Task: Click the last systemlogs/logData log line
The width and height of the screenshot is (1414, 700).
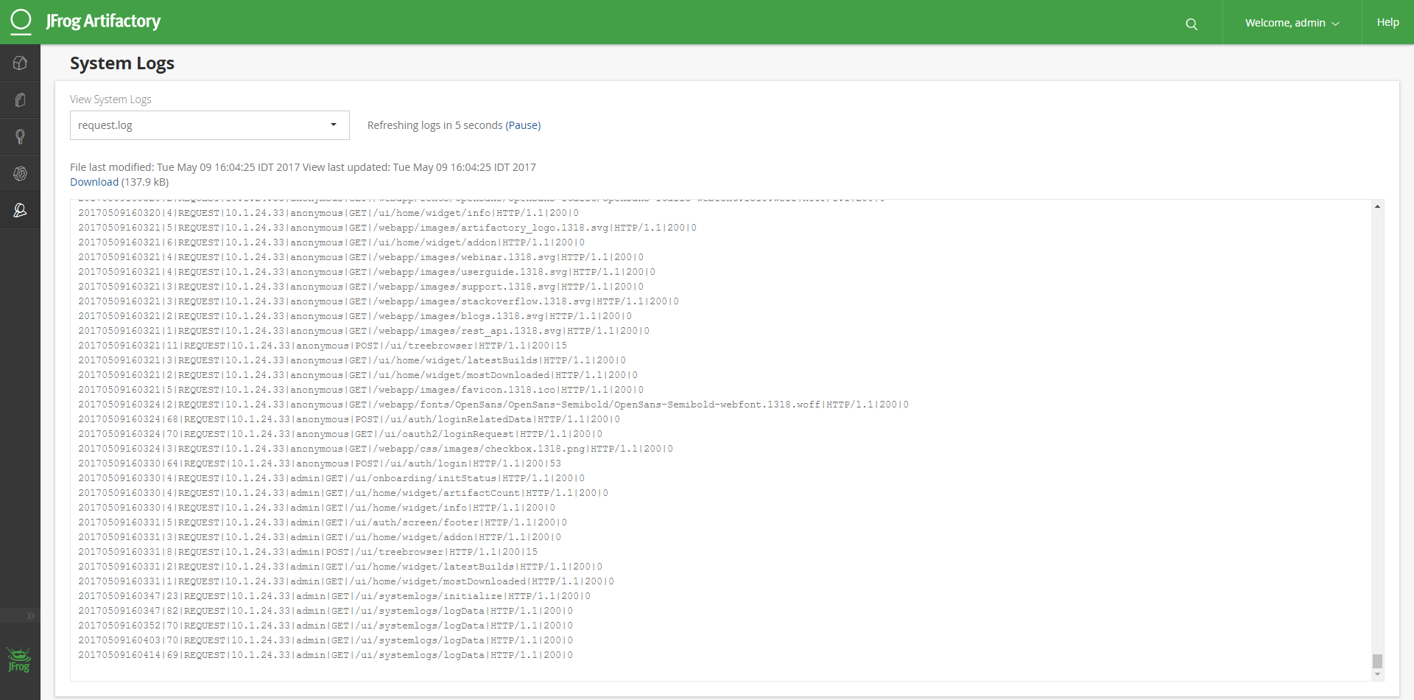Action: tap(326, 655)
